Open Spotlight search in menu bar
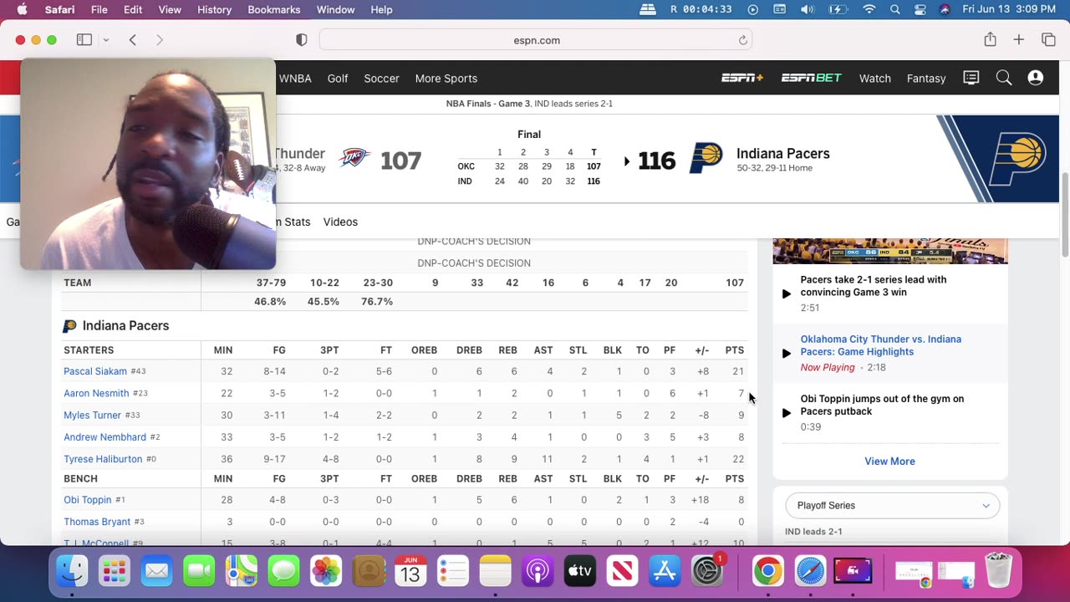This screenshot has width=1070, height=602. click(x=895, y=9)
